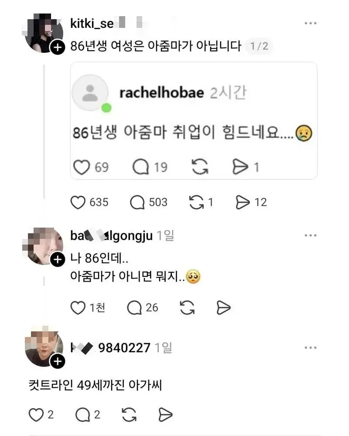Screen dimensions: 349x436
Task: Open the kitki_se username link
Action: point(92,24)
